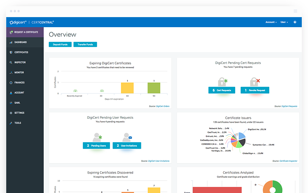Expand the User dropdown menu
Viewport: 308px width, 193px height.
[284, 22]
